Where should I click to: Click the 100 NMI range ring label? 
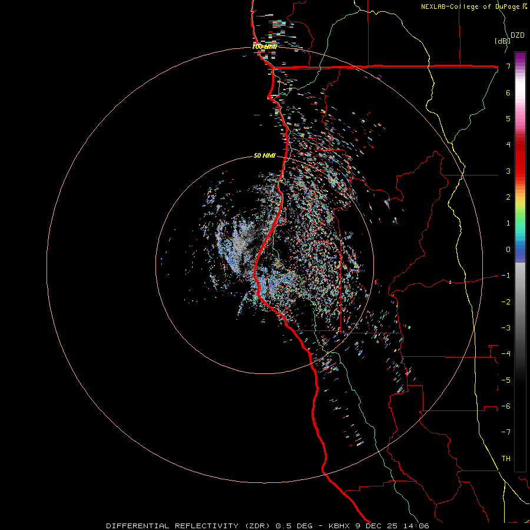click(x=264, y=47)
